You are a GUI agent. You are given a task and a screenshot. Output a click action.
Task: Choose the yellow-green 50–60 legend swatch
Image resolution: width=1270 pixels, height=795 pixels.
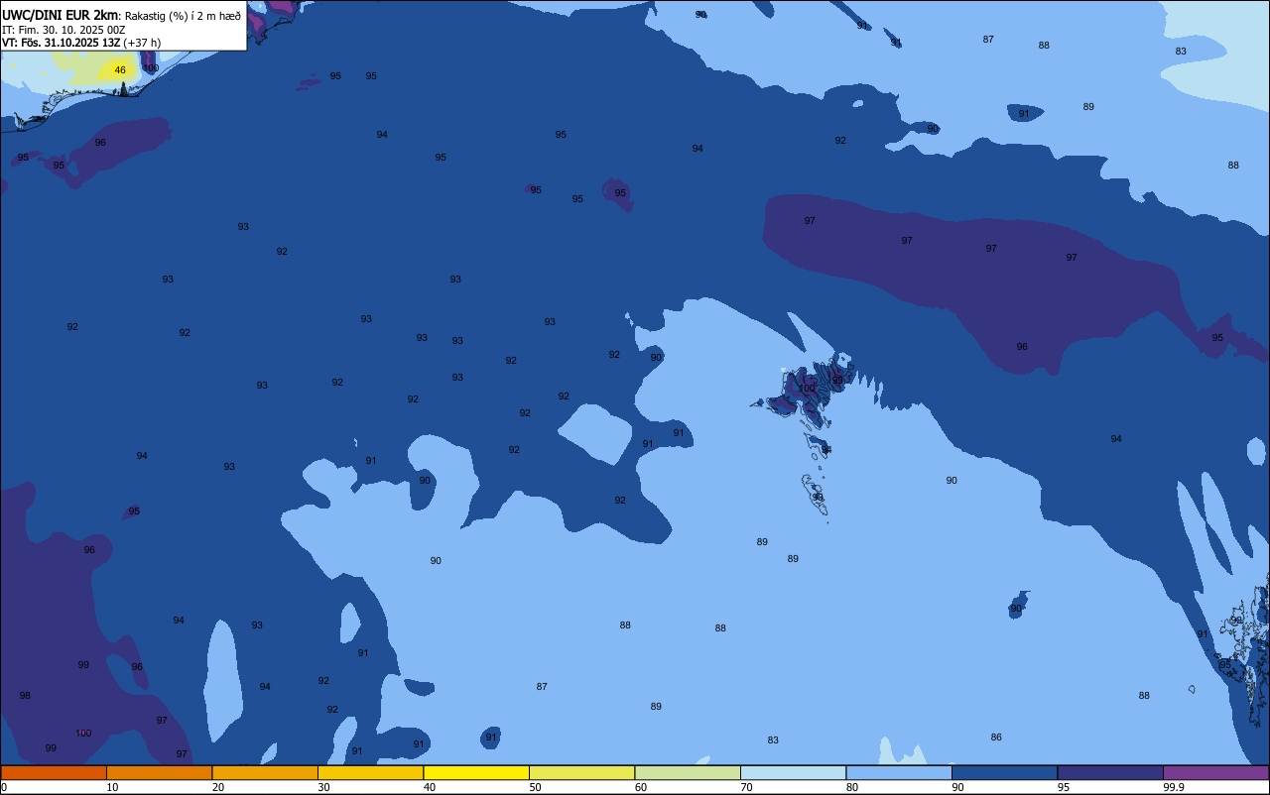click(581, 773)
